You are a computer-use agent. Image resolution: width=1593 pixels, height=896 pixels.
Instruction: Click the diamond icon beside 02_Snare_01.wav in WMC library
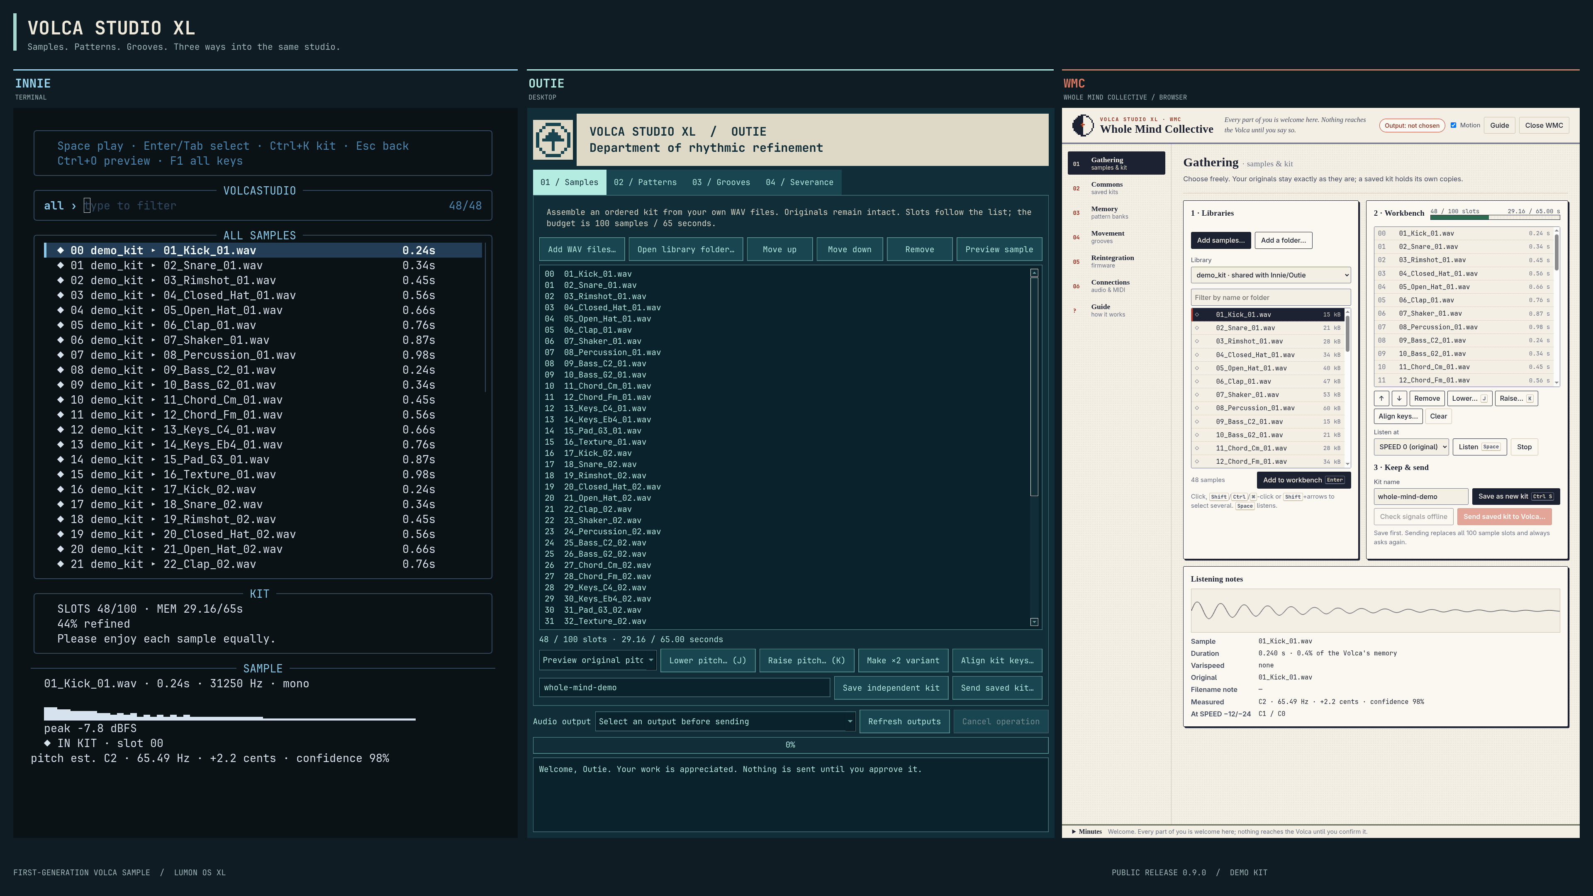1196,328
